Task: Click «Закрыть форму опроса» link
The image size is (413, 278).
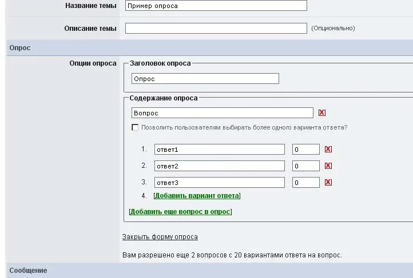Action: point(160,237)
